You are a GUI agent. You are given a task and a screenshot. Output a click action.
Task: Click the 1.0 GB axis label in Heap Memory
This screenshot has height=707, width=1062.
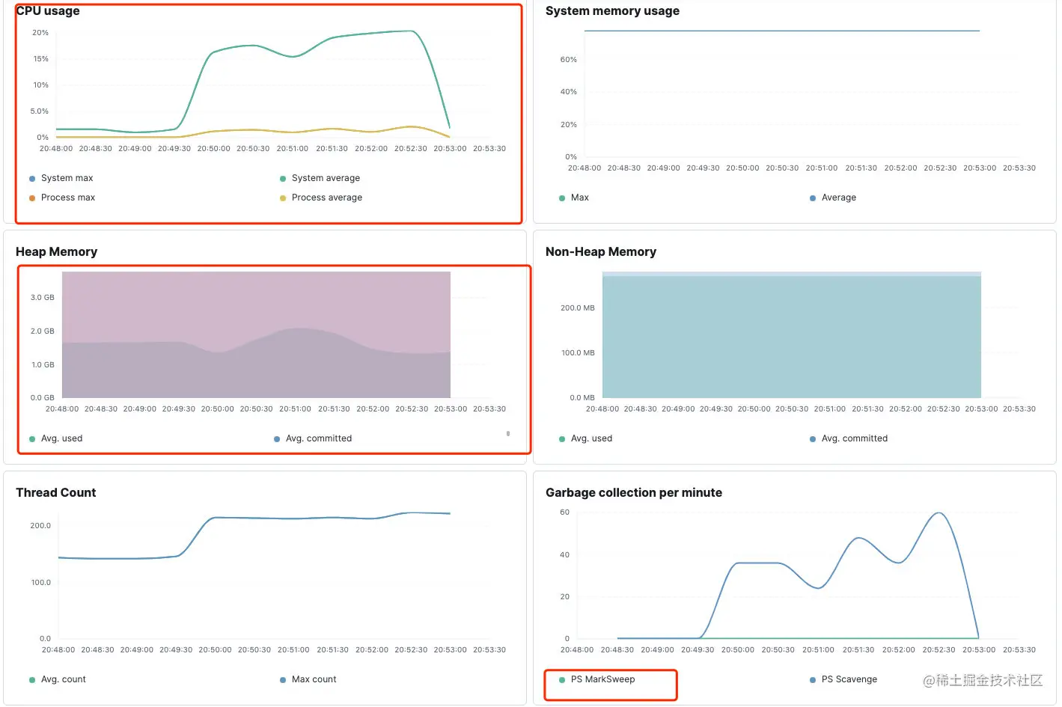(43, 365)
